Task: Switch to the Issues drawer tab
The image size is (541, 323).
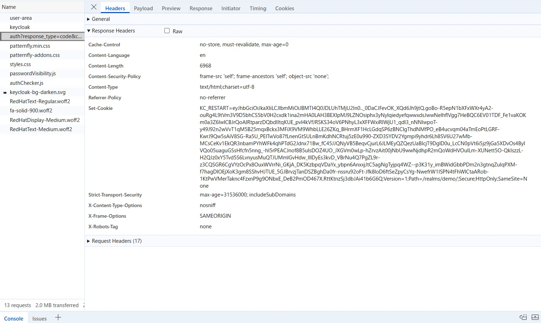Action: pyautogui.click(x=40, y=318)
